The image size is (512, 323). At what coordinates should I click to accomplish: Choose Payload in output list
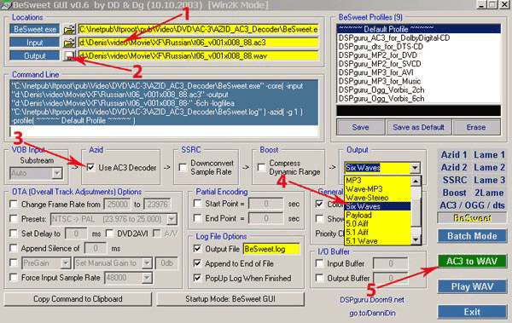click(x=378, y=215)
